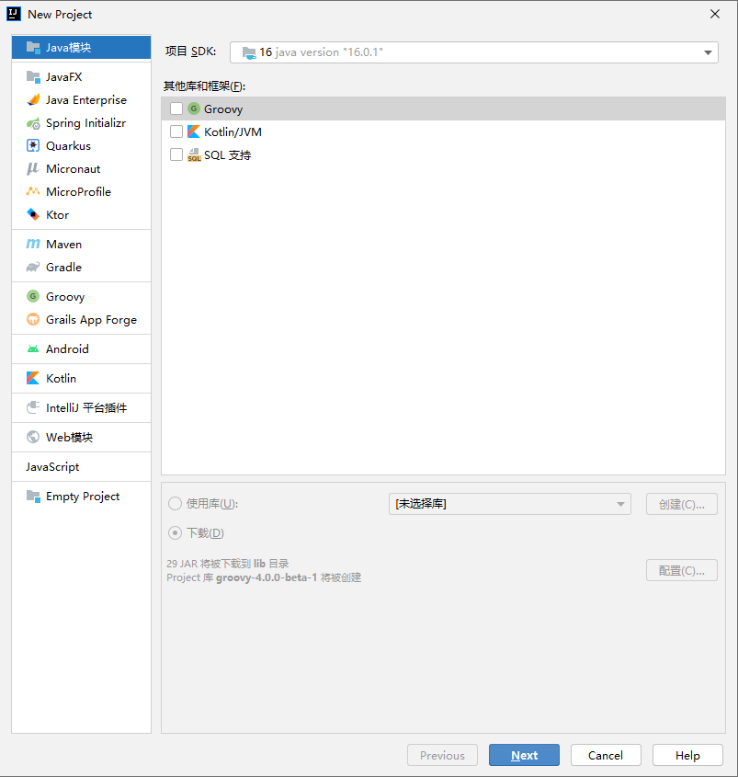
Task: Click the Empty Project folder icon
Action: pos(33,496)
